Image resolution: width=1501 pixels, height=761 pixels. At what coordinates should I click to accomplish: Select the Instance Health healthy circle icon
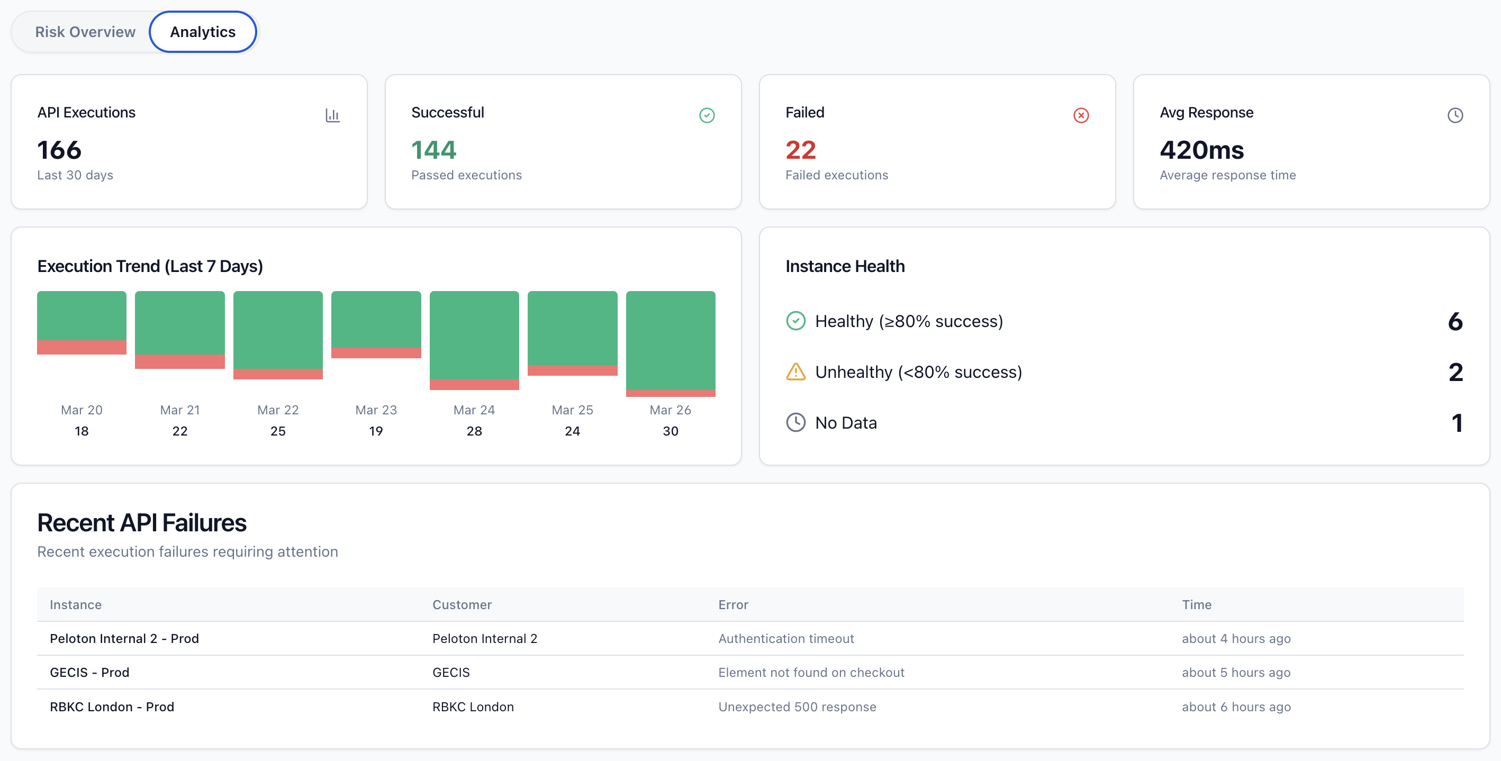(795, 321)
